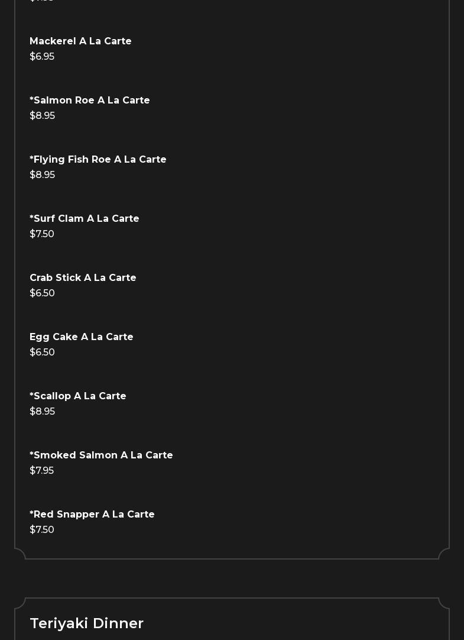Click the $8.95 price under Flying Fish Roe

42,175
